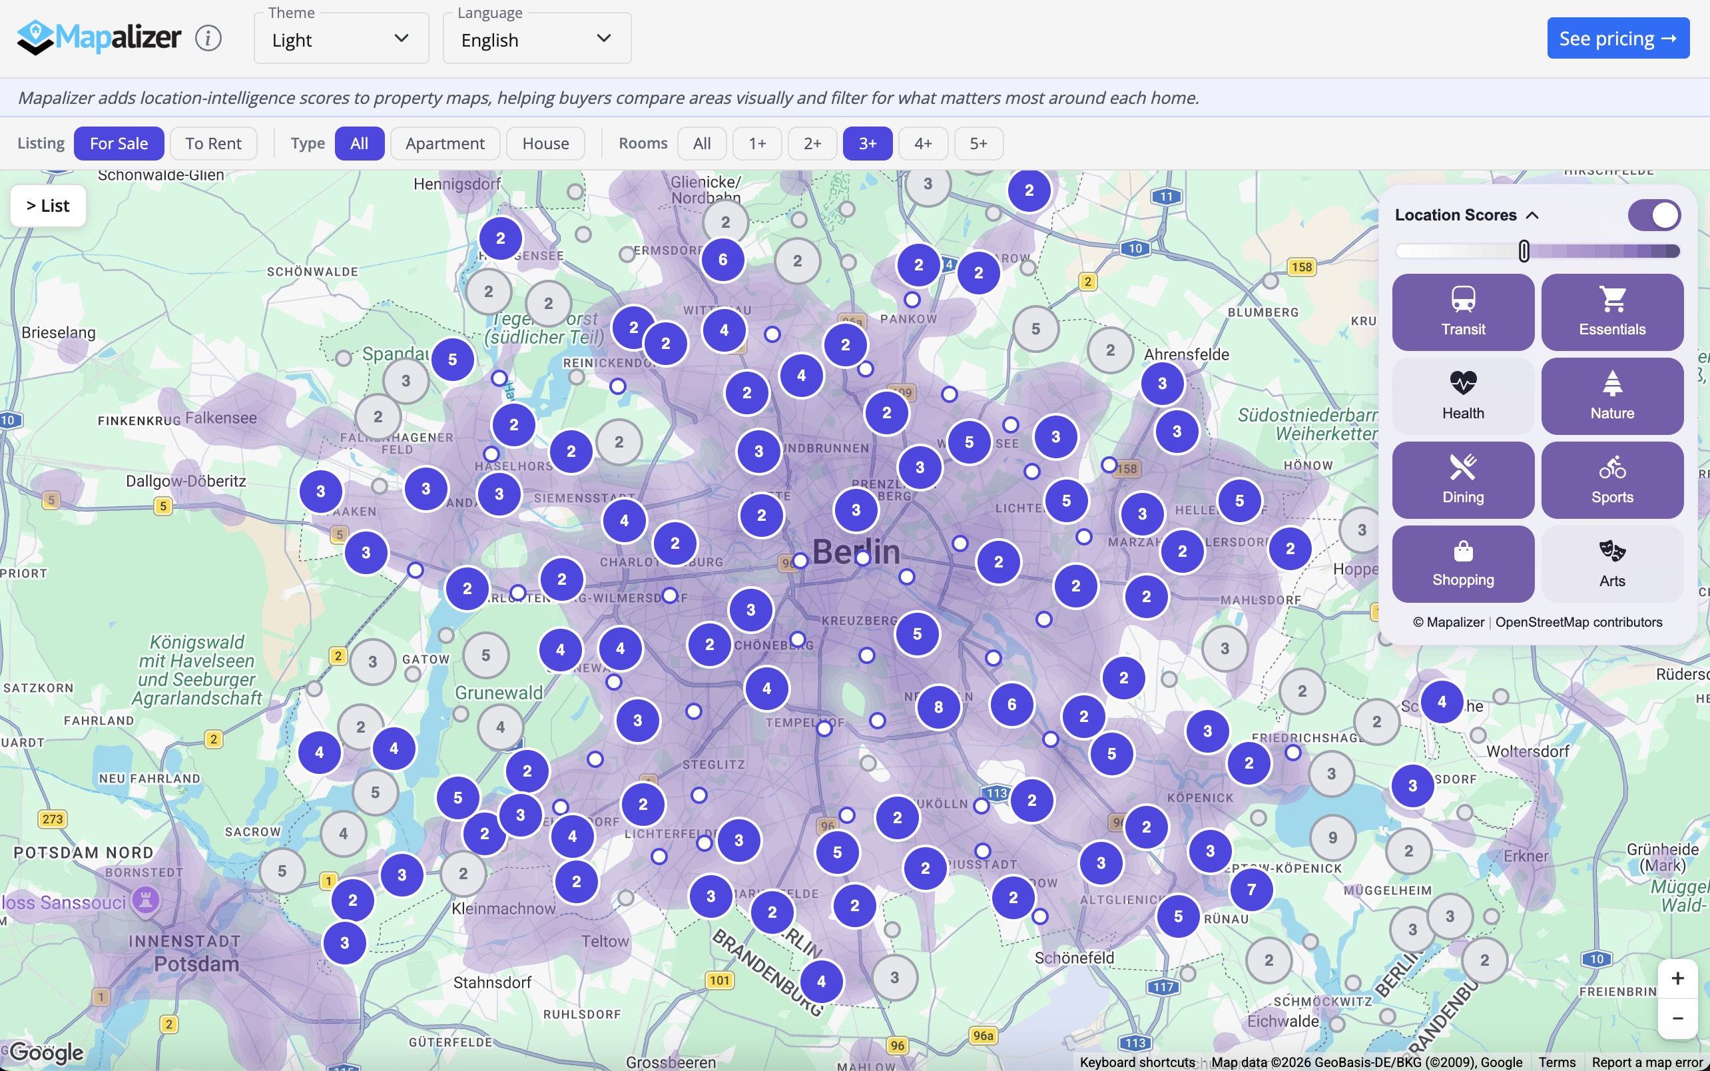This screenshot has height=1071, width=1710.
Task: Select the For Sale listing filter
Action: click(119, 144)
